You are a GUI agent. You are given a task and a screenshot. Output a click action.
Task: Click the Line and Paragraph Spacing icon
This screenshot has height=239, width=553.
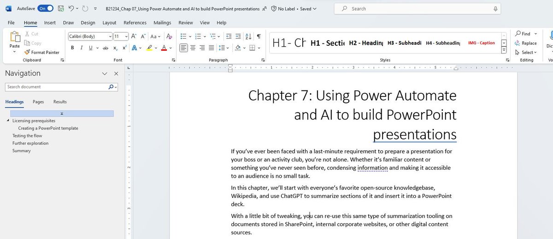222,48
